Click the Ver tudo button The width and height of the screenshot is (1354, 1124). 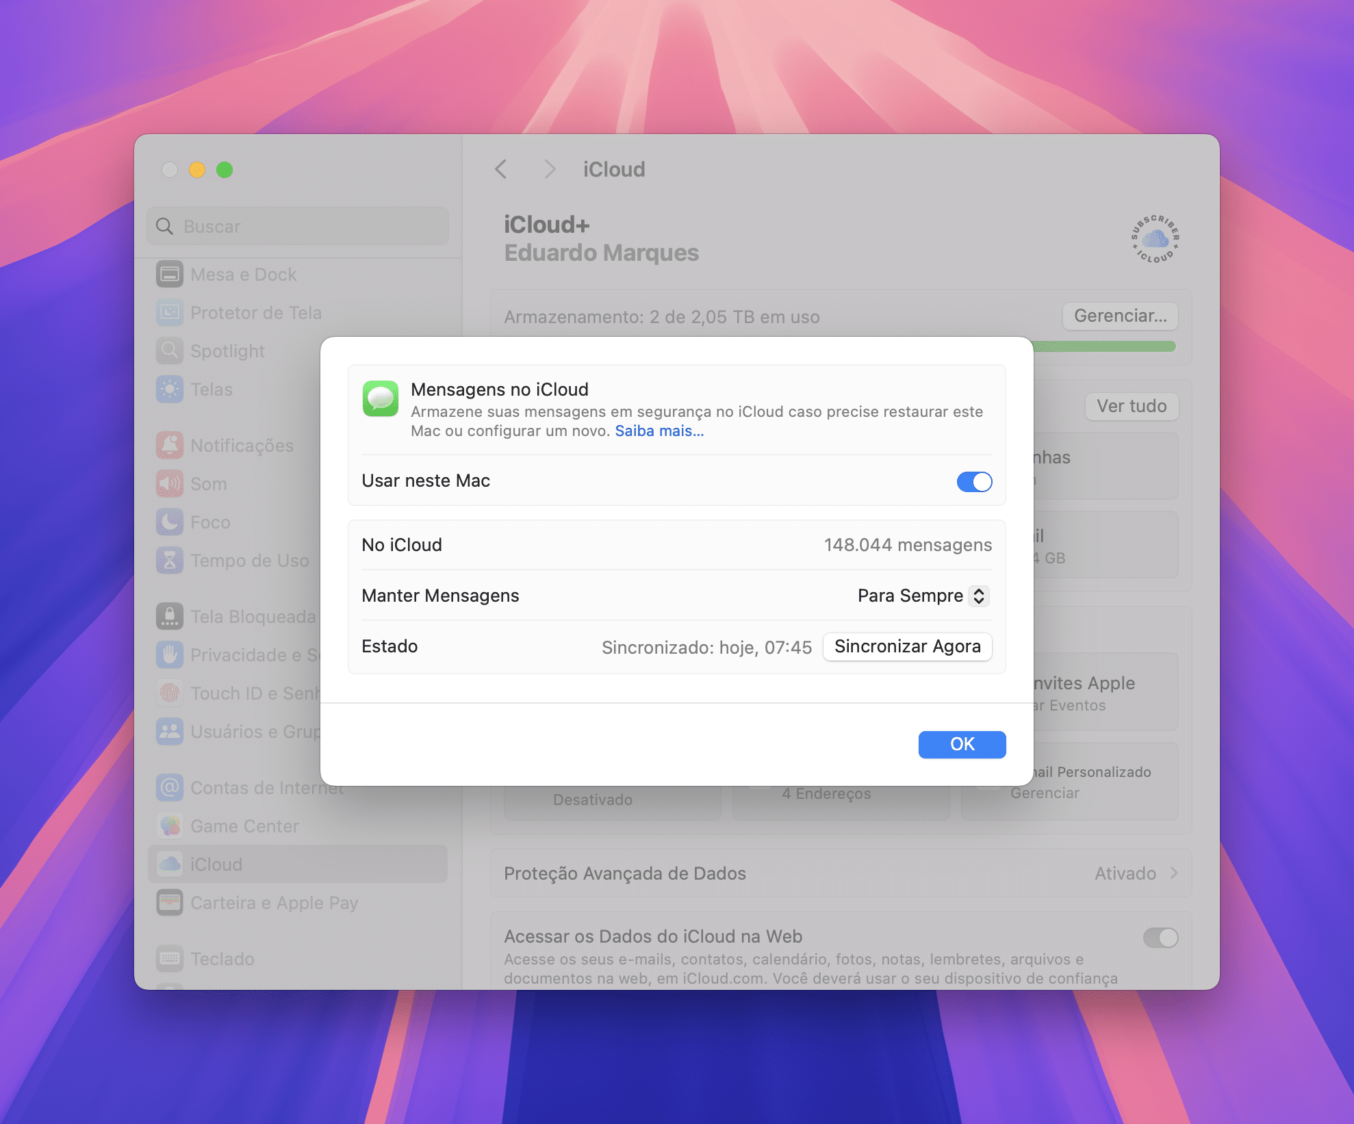pos(1132,407)
